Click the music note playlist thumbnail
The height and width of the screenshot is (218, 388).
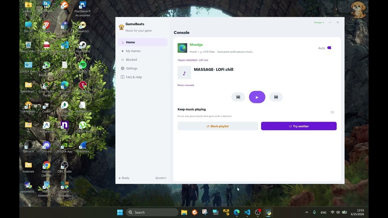(x=184, y=73)
